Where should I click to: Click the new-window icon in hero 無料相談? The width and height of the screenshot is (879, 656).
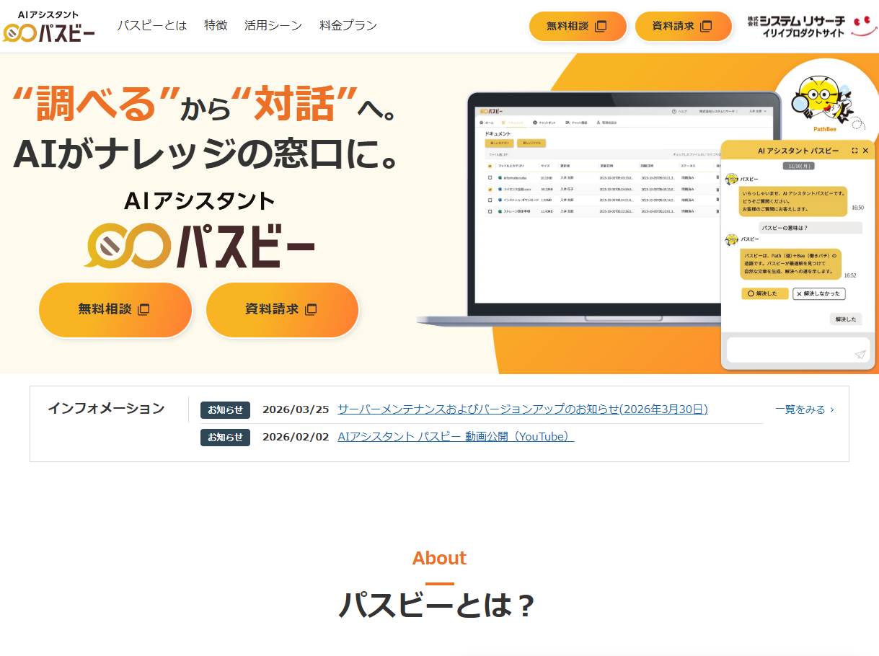click(143, 309)
